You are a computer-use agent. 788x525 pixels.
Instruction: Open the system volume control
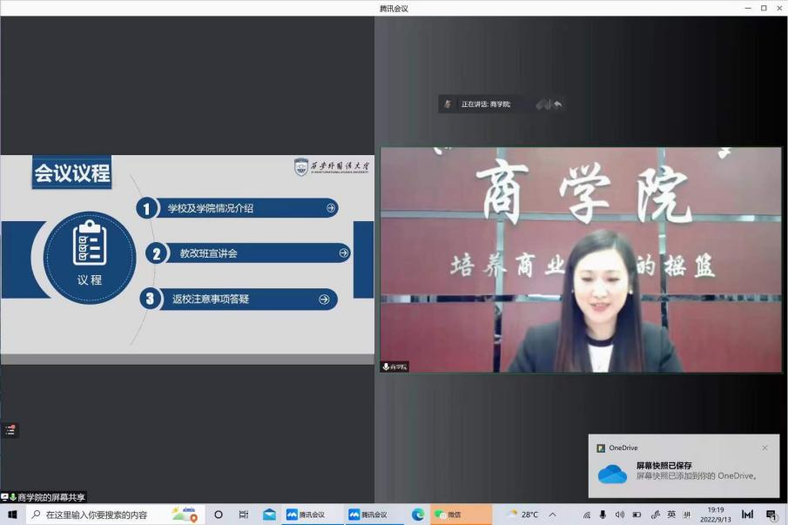click(620, 515)
